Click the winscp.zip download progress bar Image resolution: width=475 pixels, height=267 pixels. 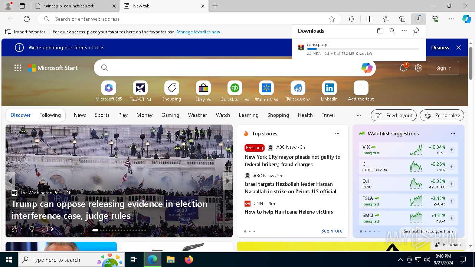click(x=363, y=49)
